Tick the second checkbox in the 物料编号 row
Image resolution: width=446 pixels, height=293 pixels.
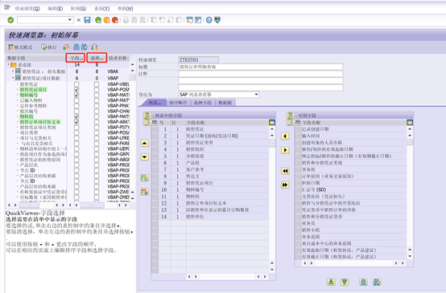coord(97,95)
